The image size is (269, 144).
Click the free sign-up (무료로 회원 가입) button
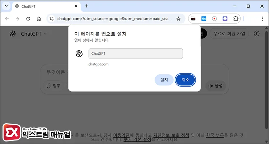point(229,33)
